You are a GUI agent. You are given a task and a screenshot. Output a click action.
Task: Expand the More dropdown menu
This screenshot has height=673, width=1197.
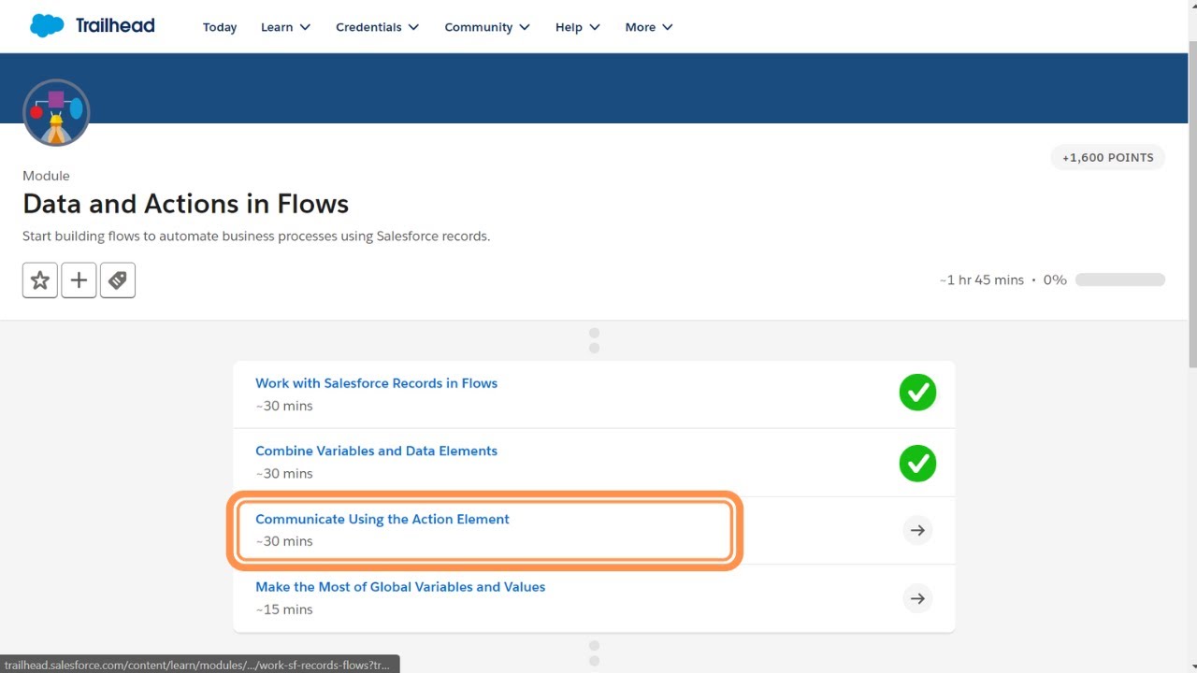point(648,27)
